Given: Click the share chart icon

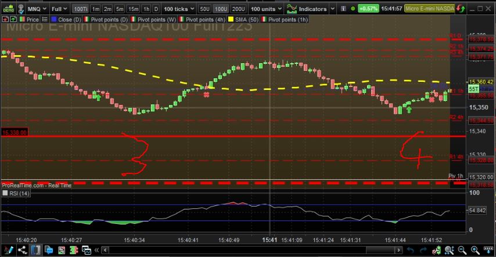Looking at the screenshot, I should pyautogui.click(x=22, y=250).
